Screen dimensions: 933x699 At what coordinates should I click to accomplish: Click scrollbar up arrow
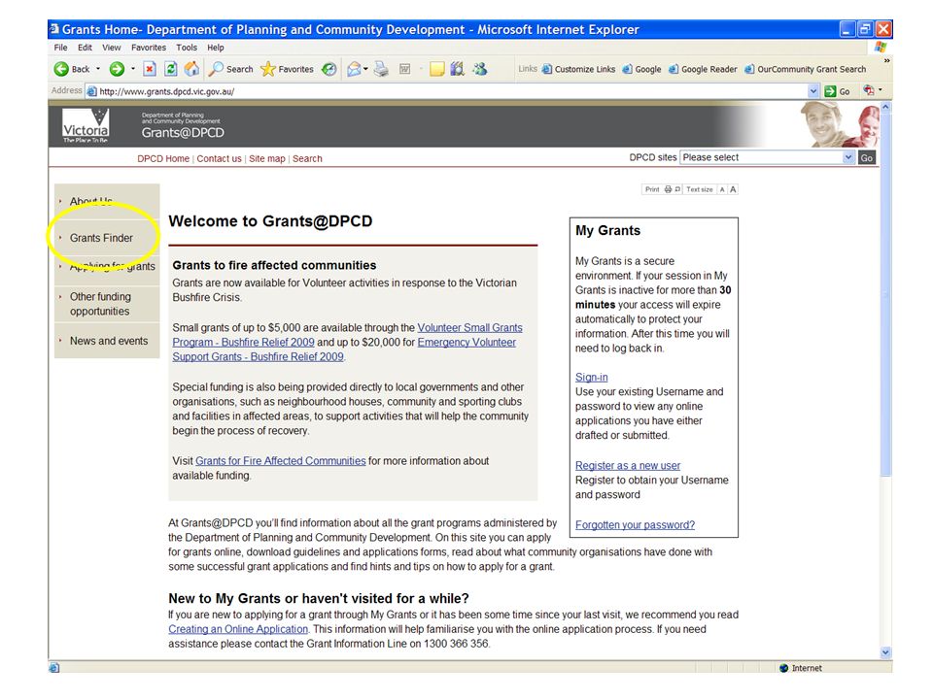pyautogui.click(x=885, y=107)
